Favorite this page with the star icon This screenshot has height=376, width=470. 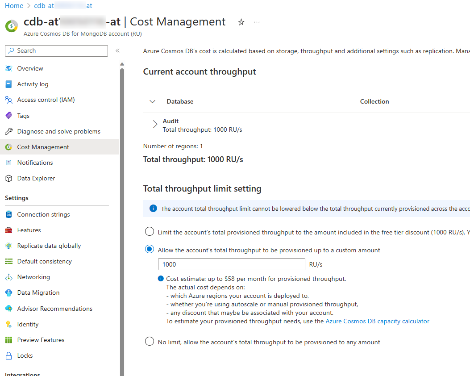click(x=241, y=22)
